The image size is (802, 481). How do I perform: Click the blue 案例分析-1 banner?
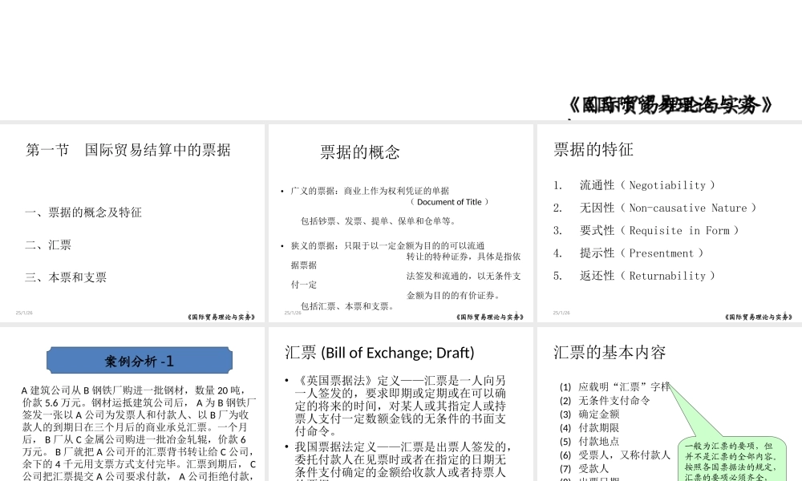(x=140, y=360)
